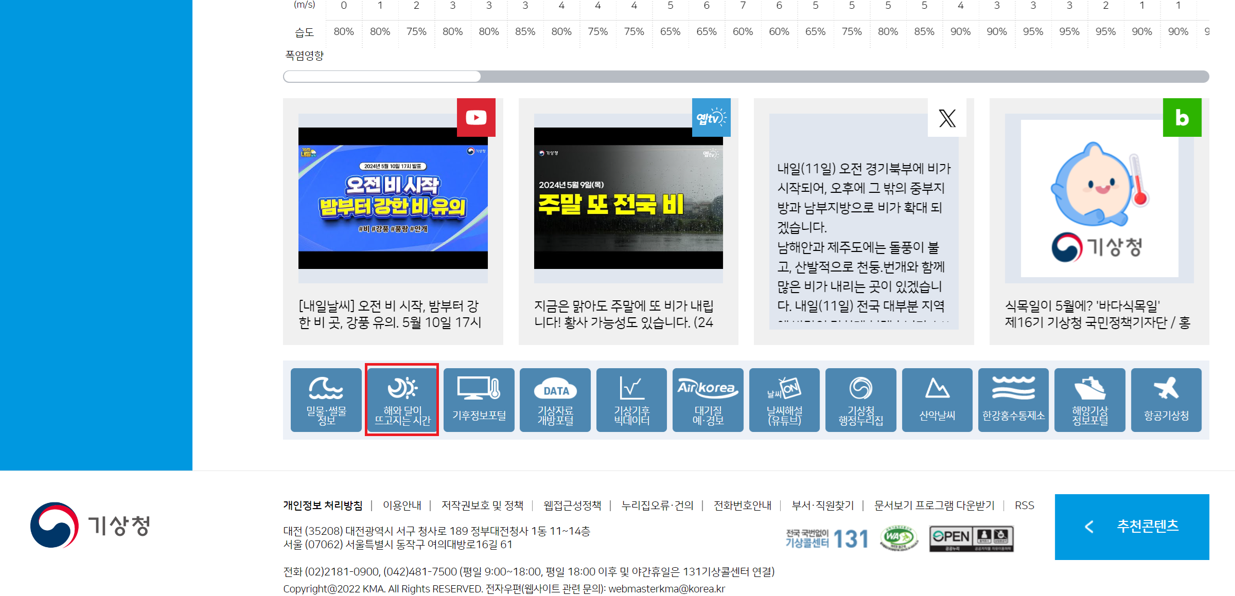Open the DATA 기상자료 개방포털 tile
The height and width of the screenshot is (596, 1235).
[555, 400]
